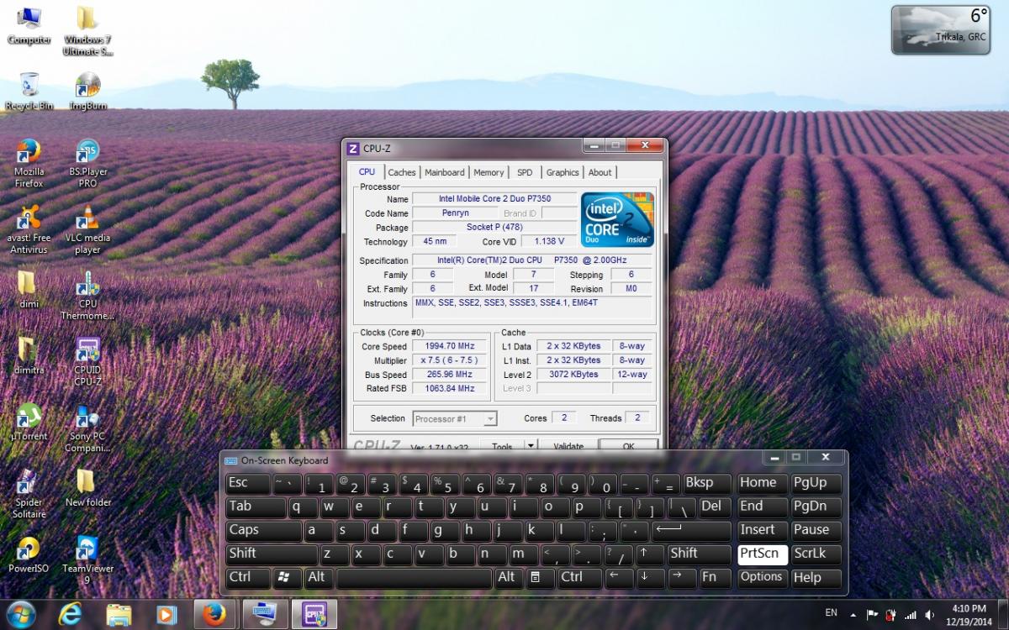Viewport: 1009px width, 630px height.
Task: Select the BS.Player PRO desktop shortcut
Action: [x=87, y=164]
